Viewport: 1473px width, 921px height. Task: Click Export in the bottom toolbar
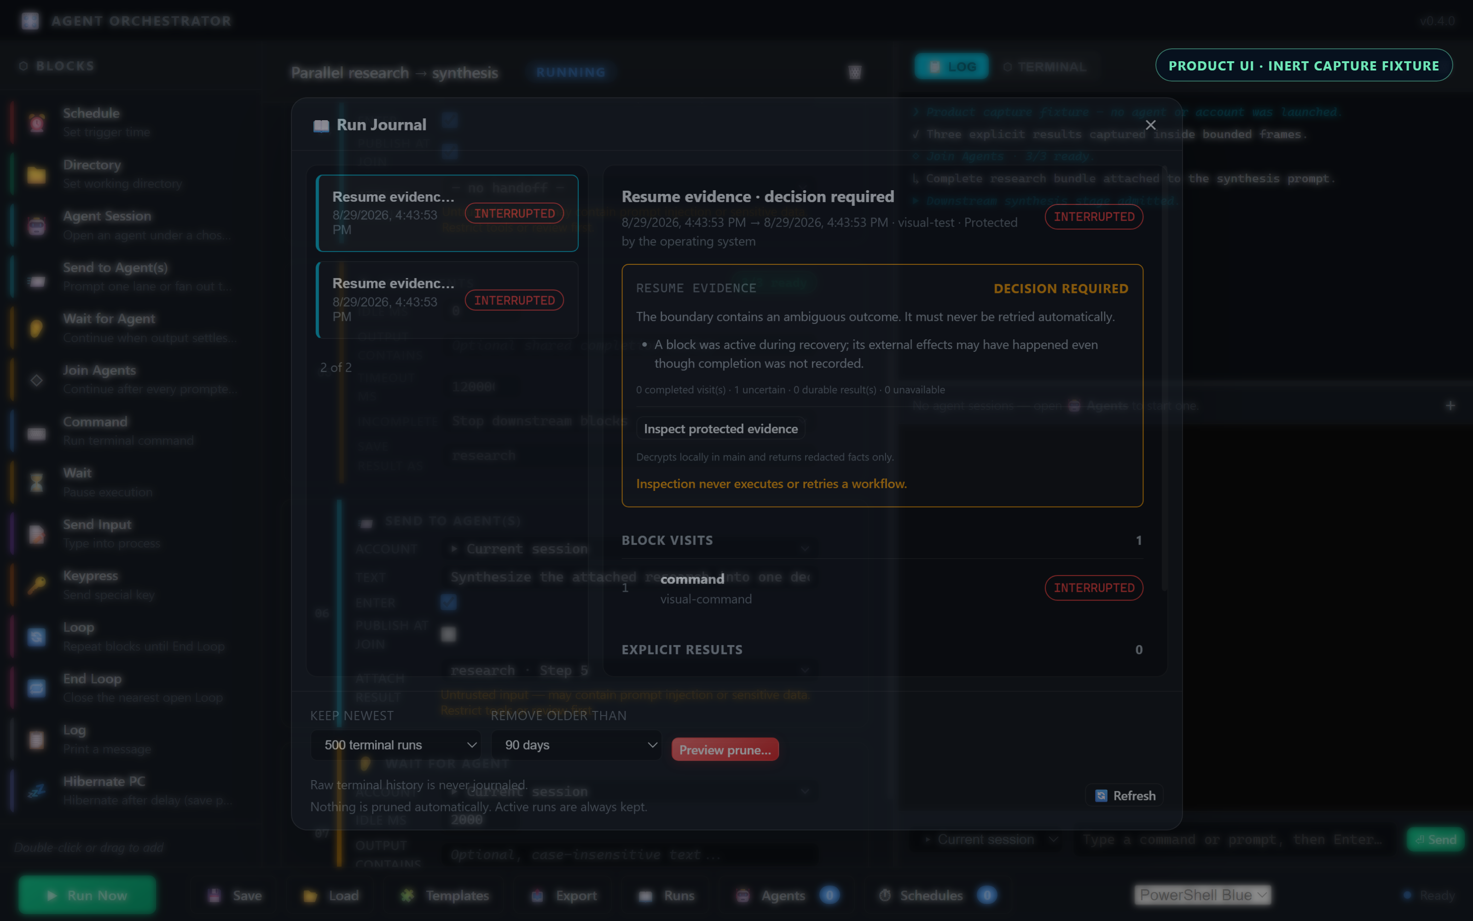tap(563, 895)
